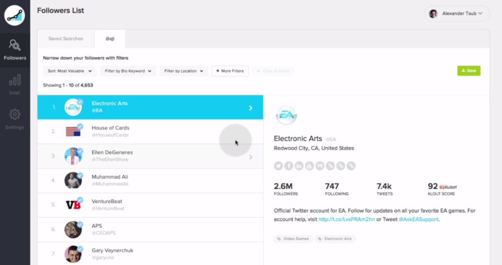This screenshot has height=265, width=502.
Task: Click Alexander Taub's profile avatar
Action: click(x=433, y=14)
